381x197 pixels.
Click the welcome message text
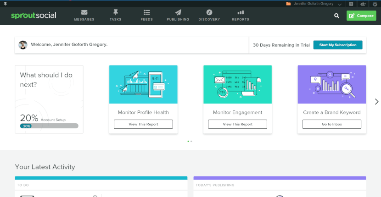tap(69, 44)
